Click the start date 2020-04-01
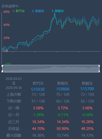Viewport: 102px width, 139px height. 13,79
